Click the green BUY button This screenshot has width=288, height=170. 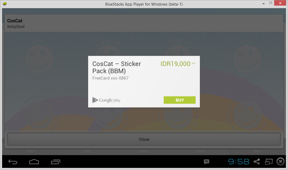pos(179,100)
